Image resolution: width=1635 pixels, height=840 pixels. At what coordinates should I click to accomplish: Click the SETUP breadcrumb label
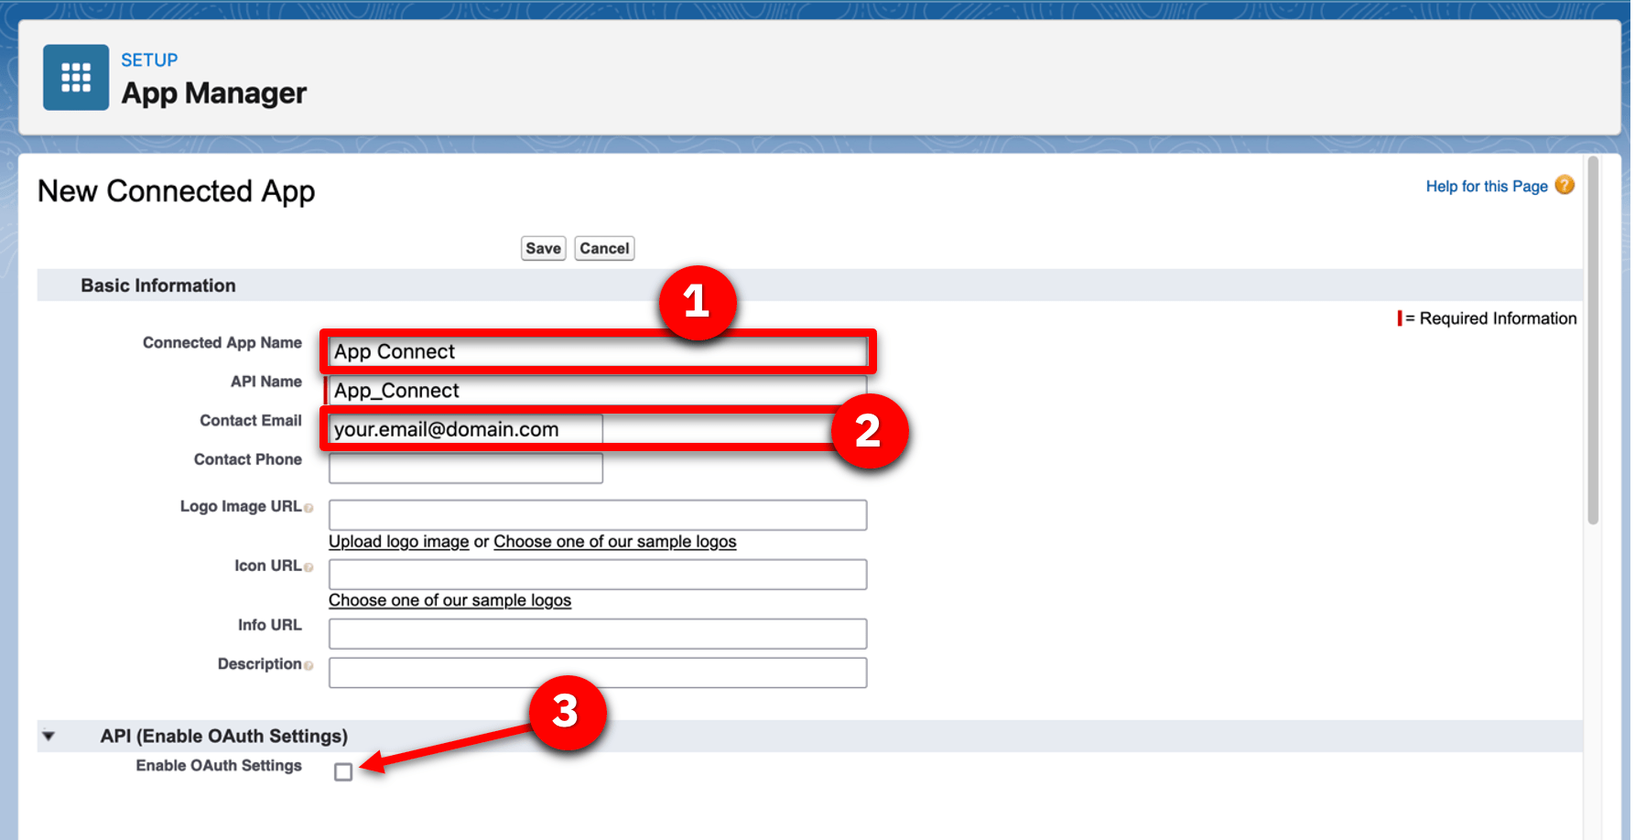pos(148,59)
